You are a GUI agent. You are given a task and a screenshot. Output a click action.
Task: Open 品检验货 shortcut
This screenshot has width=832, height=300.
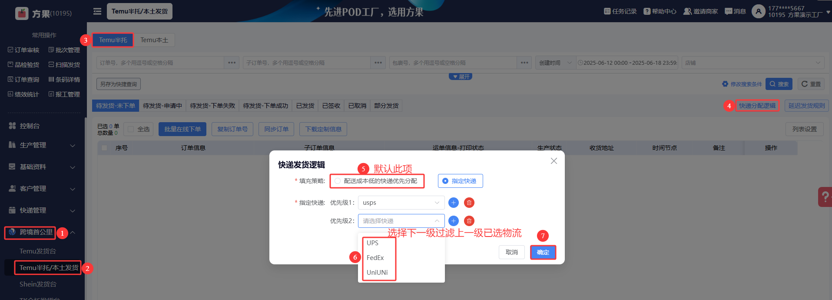(23, 65)
